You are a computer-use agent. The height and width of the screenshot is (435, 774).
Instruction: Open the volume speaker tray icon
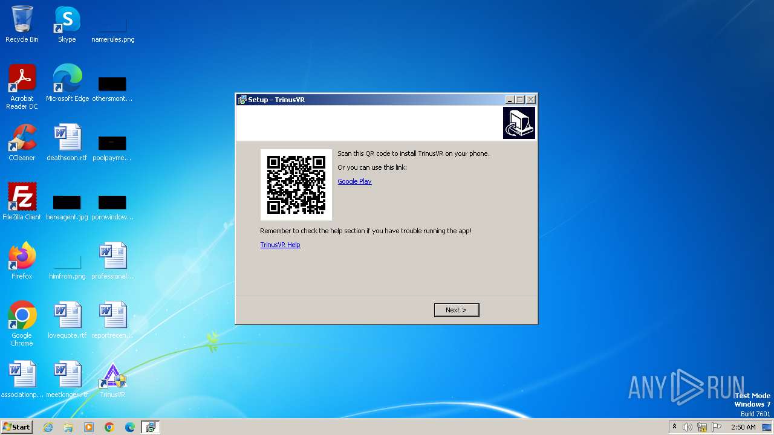coord(688,427)
